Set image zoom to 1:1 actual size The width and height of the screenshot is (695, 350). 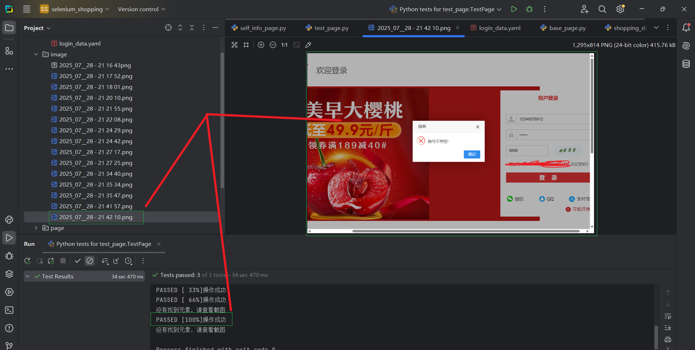[284, 45]
